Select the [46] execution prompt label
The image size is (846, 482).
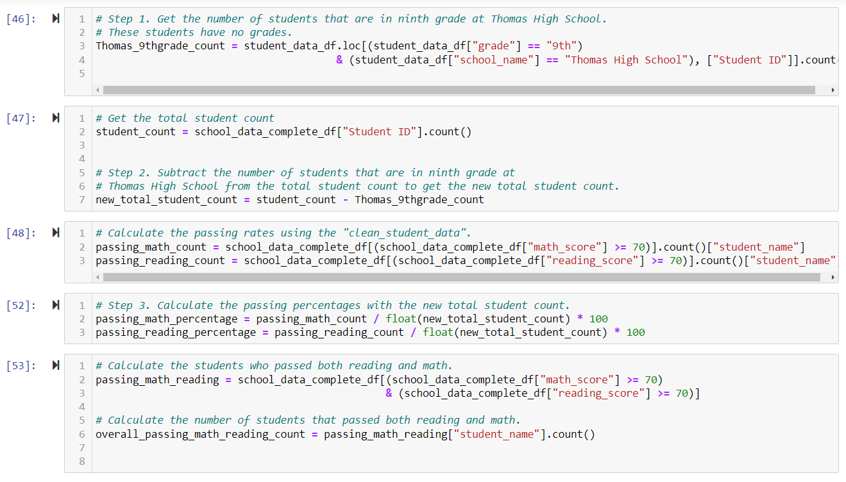pos(19,18)
